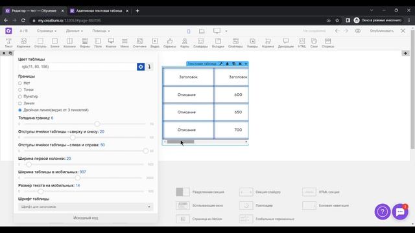The image size is (415, 233).
Task: Click the 'Исходный код' button
Action: 86,218
